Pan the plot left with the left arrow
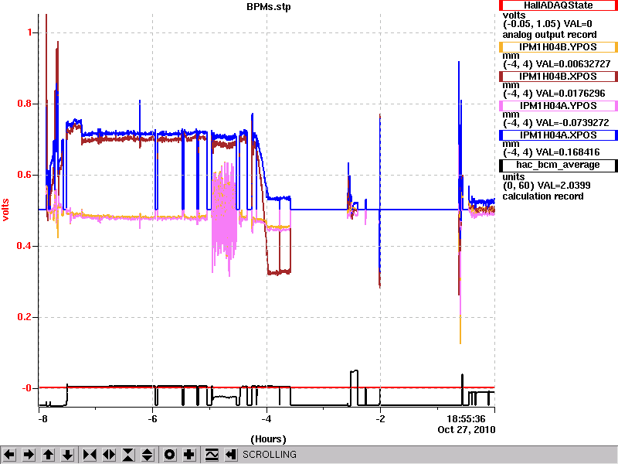 point(9,455)
